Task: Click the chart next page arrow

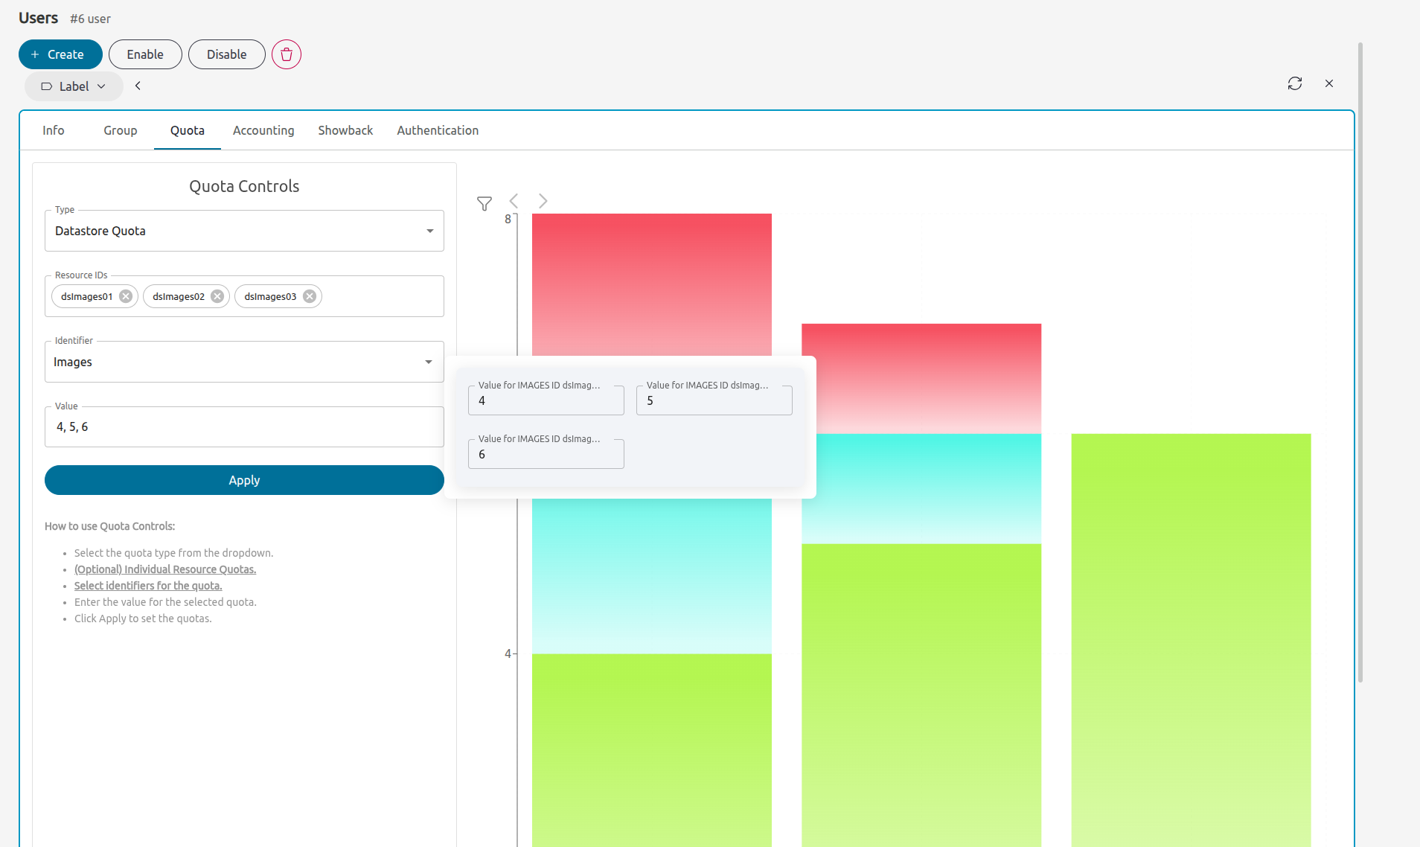Action: [x=543, y=201]
